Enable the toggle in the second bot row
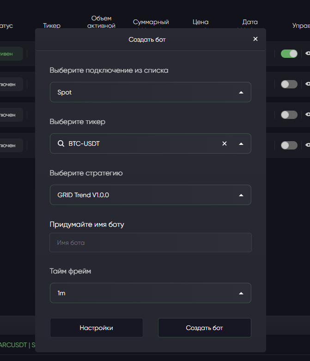 [289, 84]
